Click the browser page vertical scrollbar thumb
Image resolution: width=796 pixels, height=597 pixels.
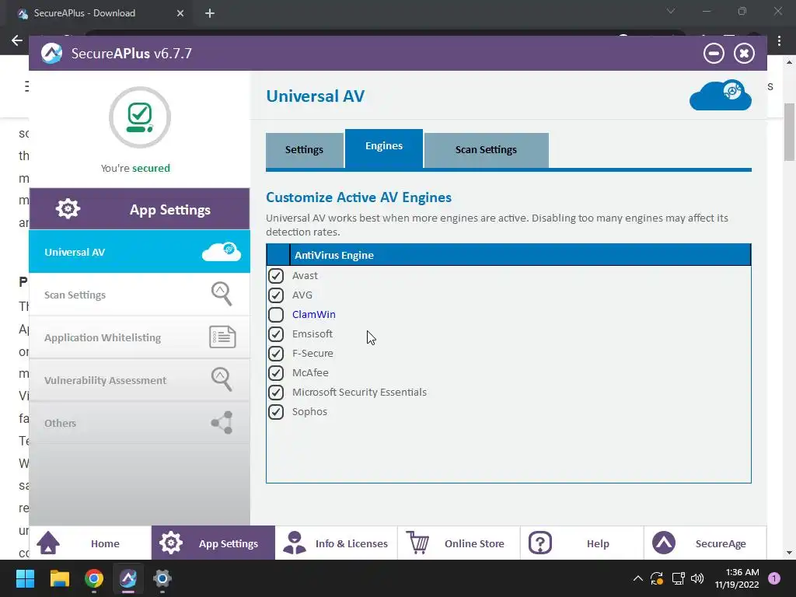[789, 132]
